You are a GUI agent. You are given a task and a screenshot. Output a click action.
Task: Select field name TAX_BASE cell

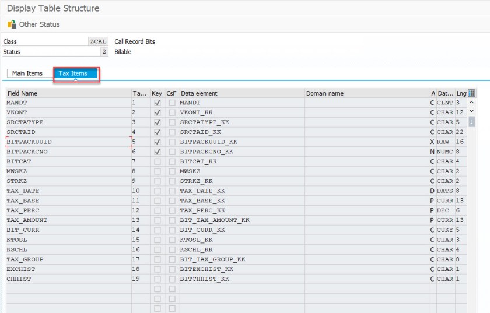(68, 201)
